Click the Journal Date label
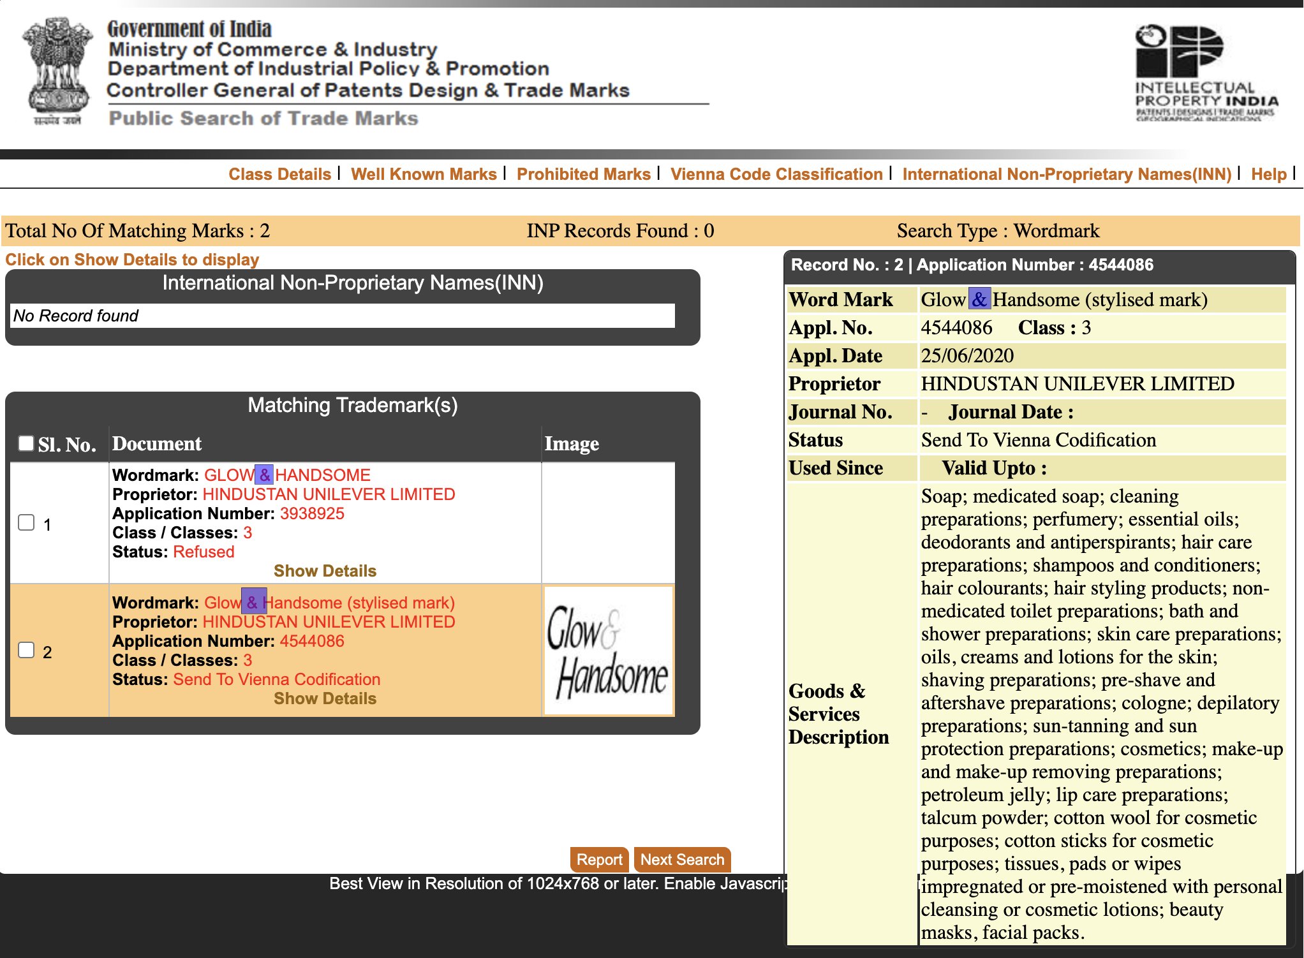The image size is (1304, 958). (1011, 412)
